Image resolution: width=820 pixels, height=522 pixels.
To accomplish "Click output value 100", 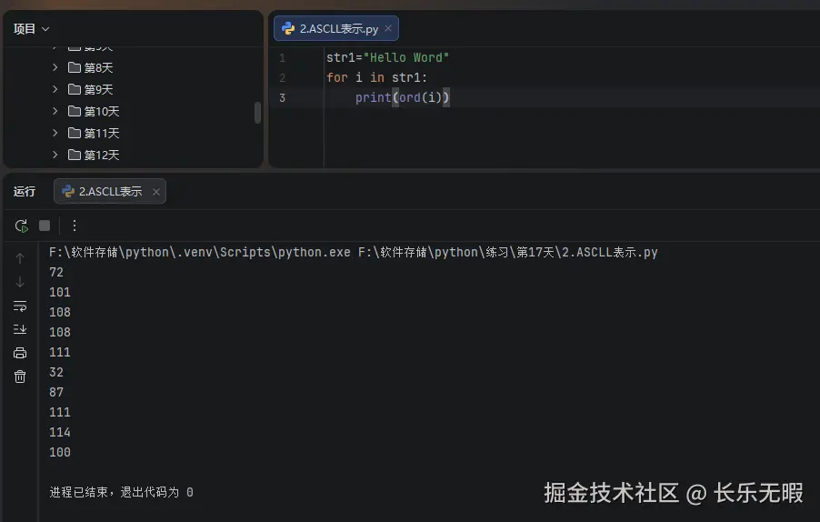I will click(60, 452).
